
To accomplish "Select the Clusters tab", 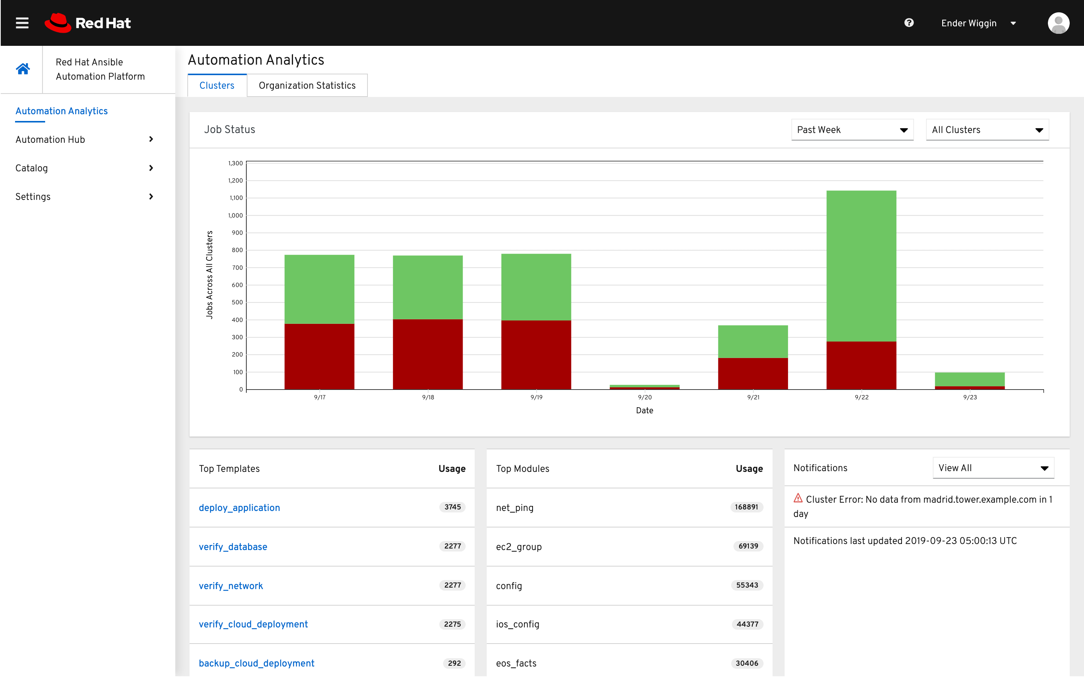I will 217,86.
